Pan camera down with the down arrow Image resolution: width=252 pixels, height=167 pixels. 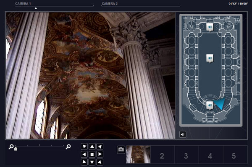coord(92,162)
